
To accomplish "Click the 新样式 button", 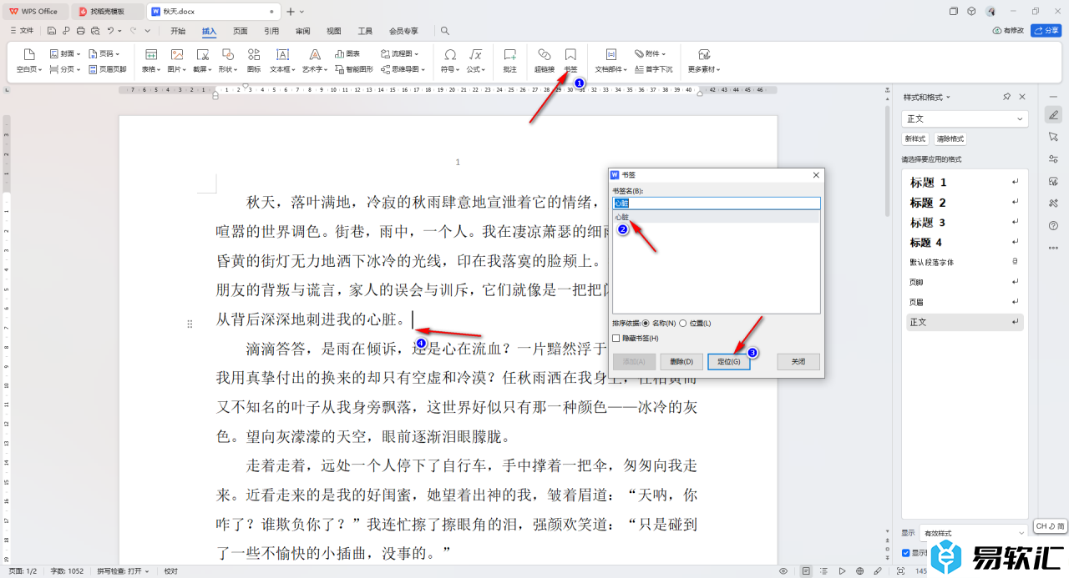I will point(914,139).
